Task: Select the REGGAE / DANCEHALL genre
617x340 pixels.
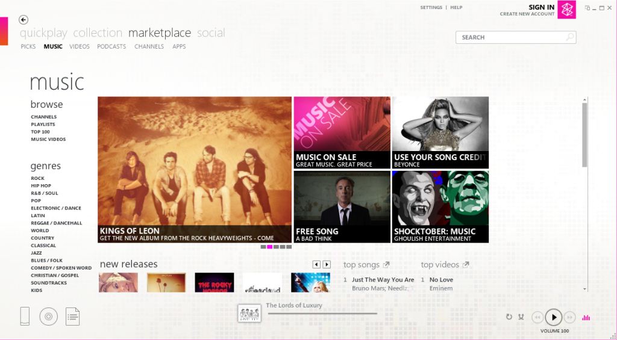Action: 57,223
